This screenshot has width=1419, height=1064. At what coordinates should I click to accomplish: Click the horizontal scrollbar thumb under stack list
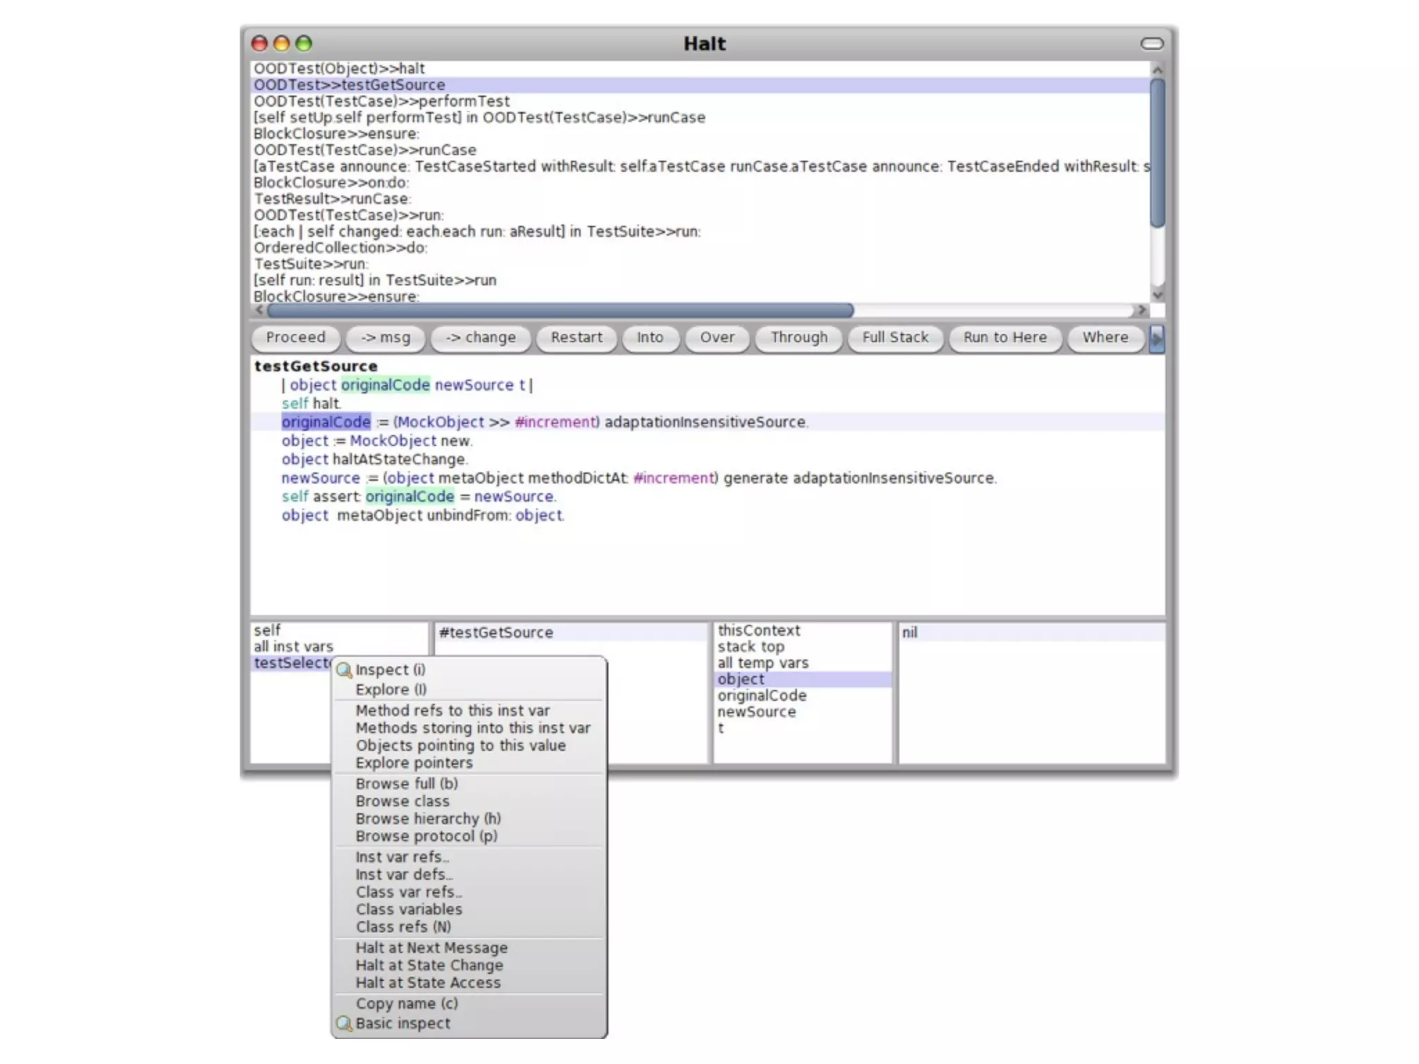pyautogui.click(x=560, y=310)
